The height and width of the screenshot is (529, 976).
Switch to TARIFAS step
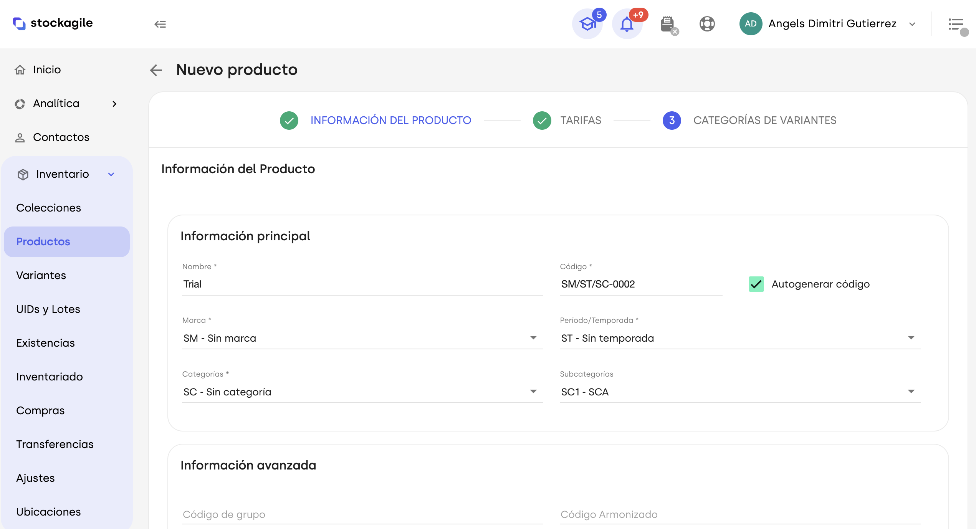[x=581, y=121]
